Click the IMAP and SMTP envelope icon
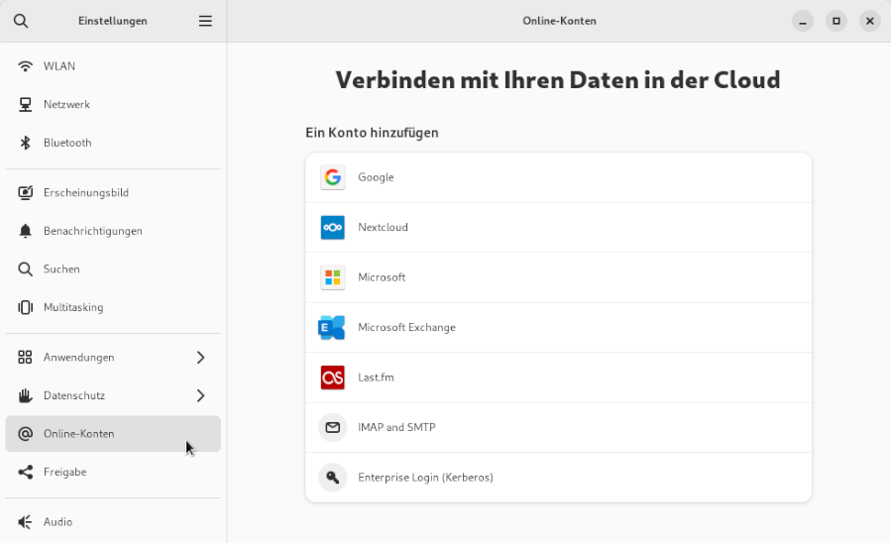891x543 pixels. coord(332,427)
